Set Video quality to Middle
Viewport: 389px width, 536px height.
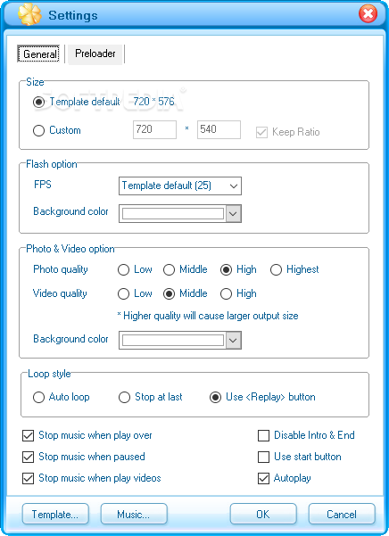pos(169,294)
